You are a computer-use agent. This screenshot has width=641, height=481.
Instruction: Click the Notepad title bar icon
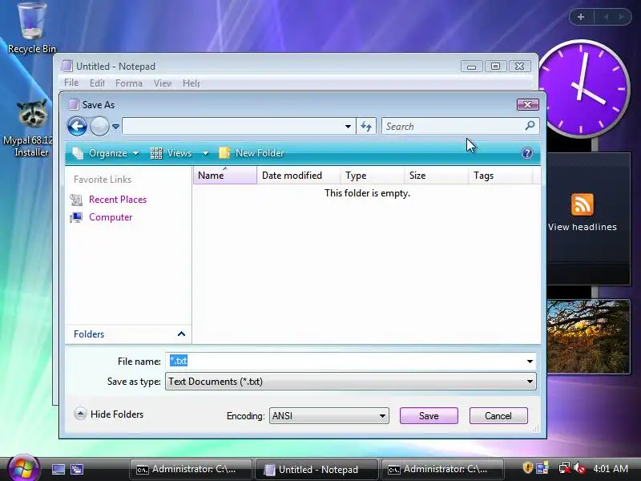[x=67, y=66]
